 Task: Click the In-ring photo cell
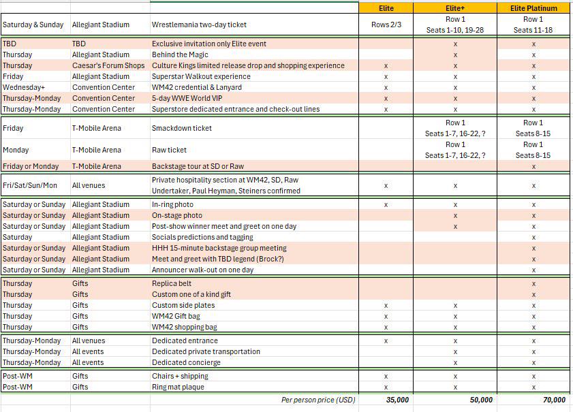(254, 204)
